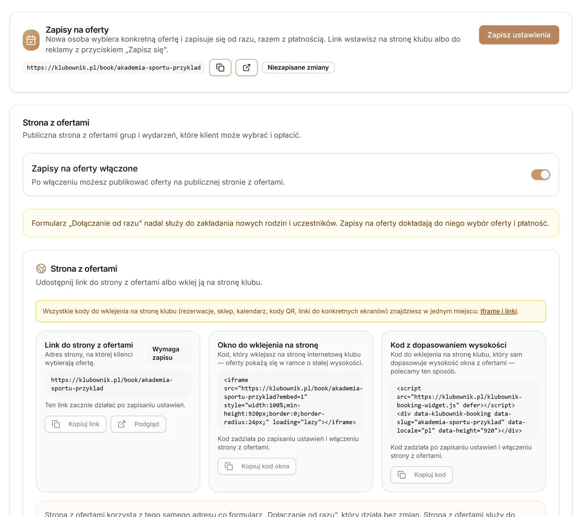Click the Link do strony z ofertami heading
This screenshot has height=517, width=585.
pyautogui.click(x=89, y=345)
